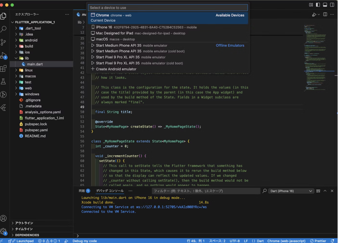Click the Customize Layout icon in the title bar
Image resolution: width=338 pixels, height=243 pixels.
pyautogui.click(x=311, y=5)
